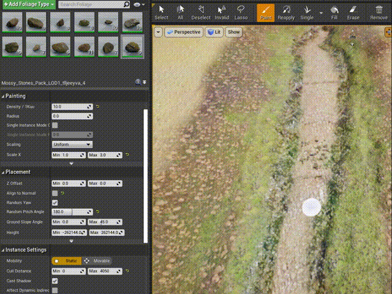Image resolution: width=392 pixels, height=294 pixels.
Task: Click the Deselect tool
Action: click(201, 13)
